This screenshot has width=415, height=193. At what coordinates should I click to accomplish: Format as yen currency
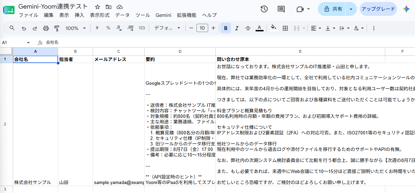pos(97,28)
